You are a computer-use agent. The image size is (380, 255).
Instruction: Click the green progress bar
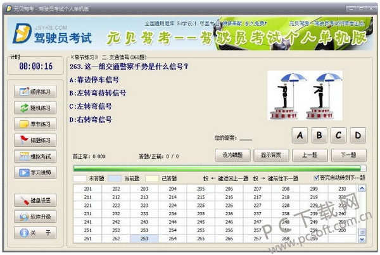click(220, 168)
